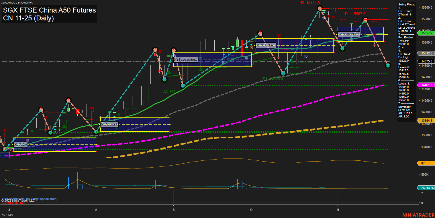Select the M:August monthly range label
Screen dimensions: 435x218
point(109,124)
